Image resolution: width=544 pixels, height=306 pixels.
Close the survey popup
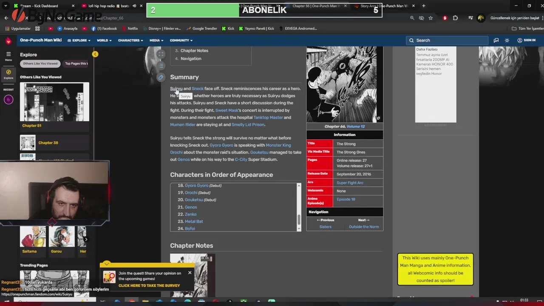tap(190, 273)
